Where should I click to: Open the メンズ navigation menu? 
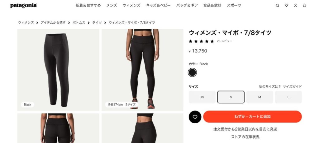(x=112, y=6)
